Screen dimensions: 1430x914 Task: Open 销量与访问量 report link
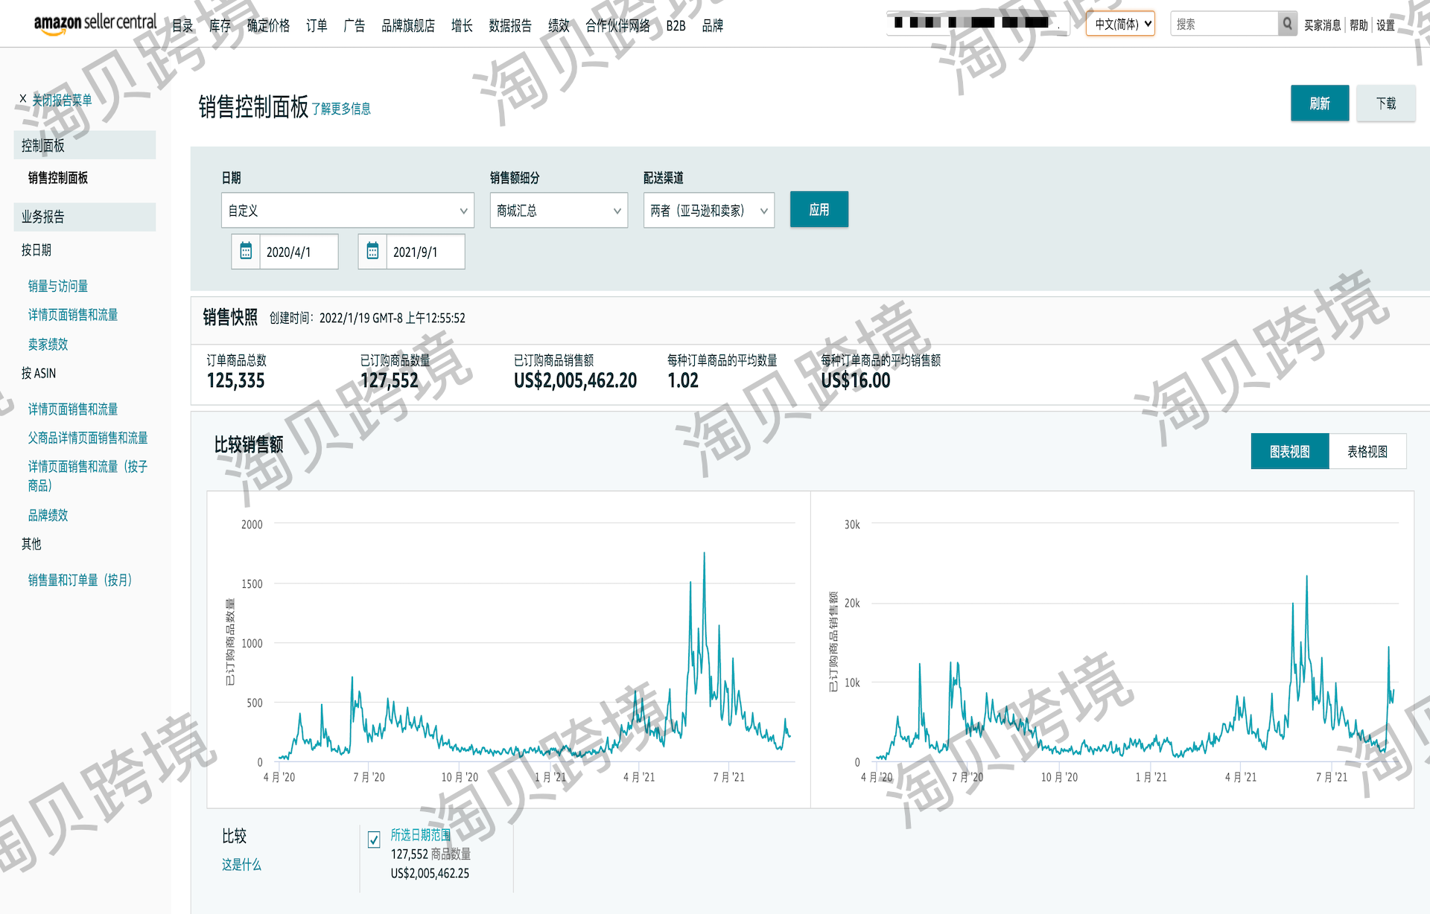tap(58, 286)
